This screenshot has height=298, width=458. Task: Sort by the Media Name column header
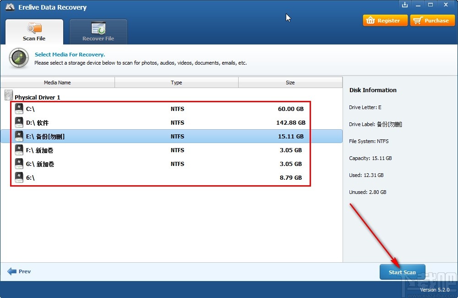coord(57,83)
